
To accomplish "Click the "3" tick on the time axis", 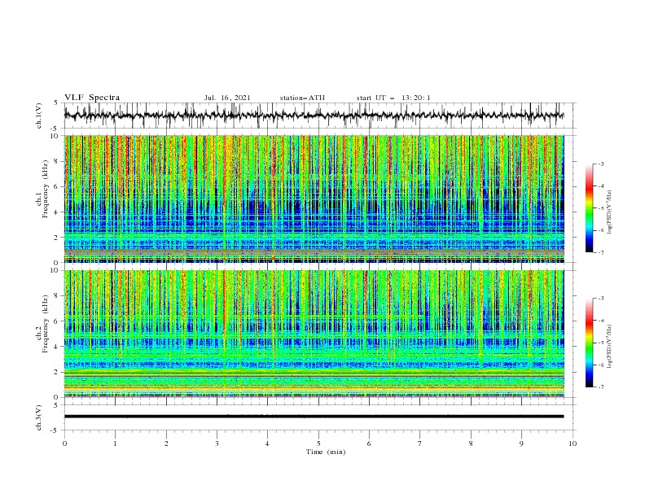I will click(217, 443).
